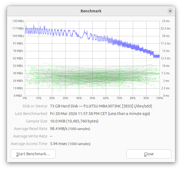The image size is (182, 170).
Task: Select the 50% marker on horizontal axis
Action: [92, 98]
